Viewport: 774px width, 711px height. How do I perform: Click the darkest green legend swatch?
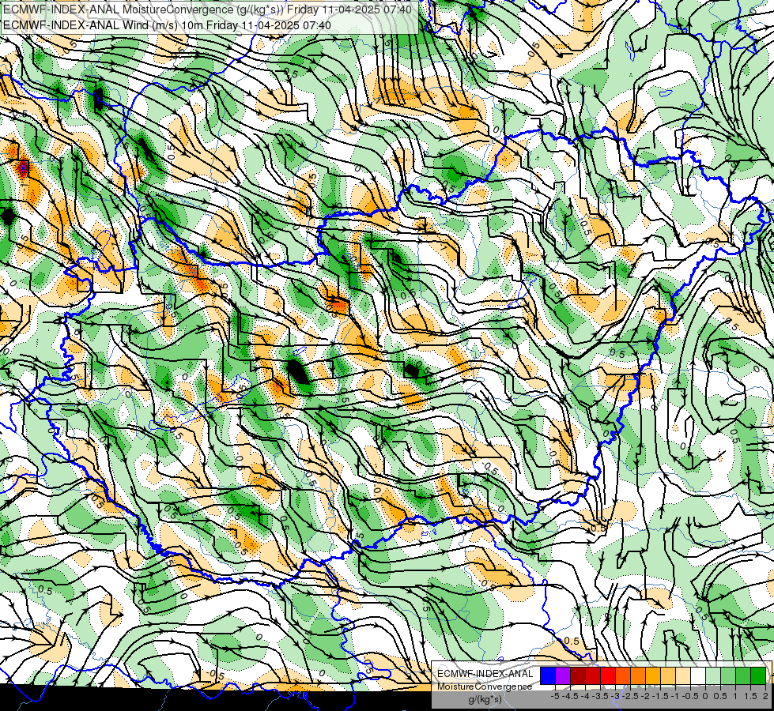tap(758, 675)
